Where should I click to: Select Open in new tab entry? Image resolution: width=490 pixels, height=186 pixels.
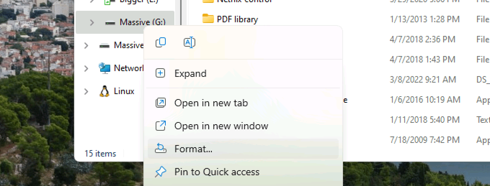[x=211, y=103]
